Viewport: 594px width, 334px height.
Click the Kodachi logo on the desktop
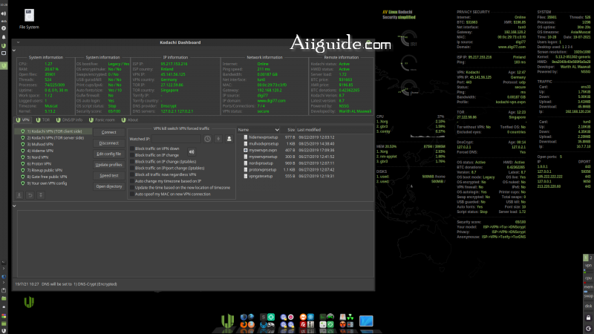tap(29, 302)
